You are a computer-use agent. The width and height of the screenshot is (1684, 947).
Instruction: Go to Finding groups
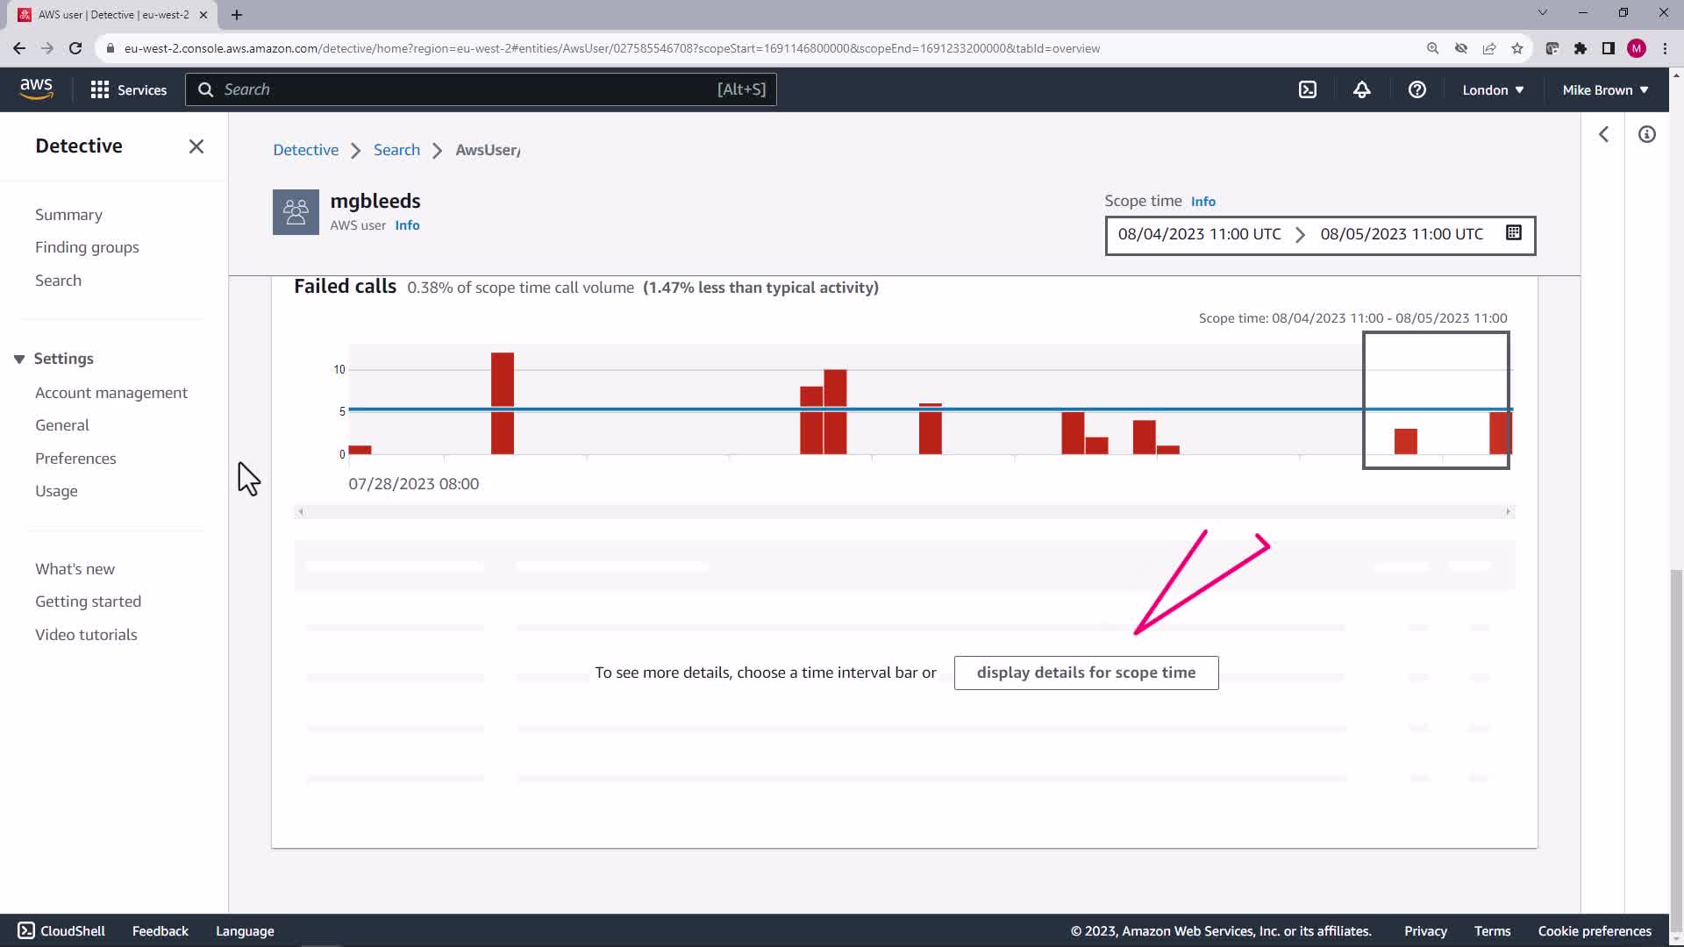(87, 247)
